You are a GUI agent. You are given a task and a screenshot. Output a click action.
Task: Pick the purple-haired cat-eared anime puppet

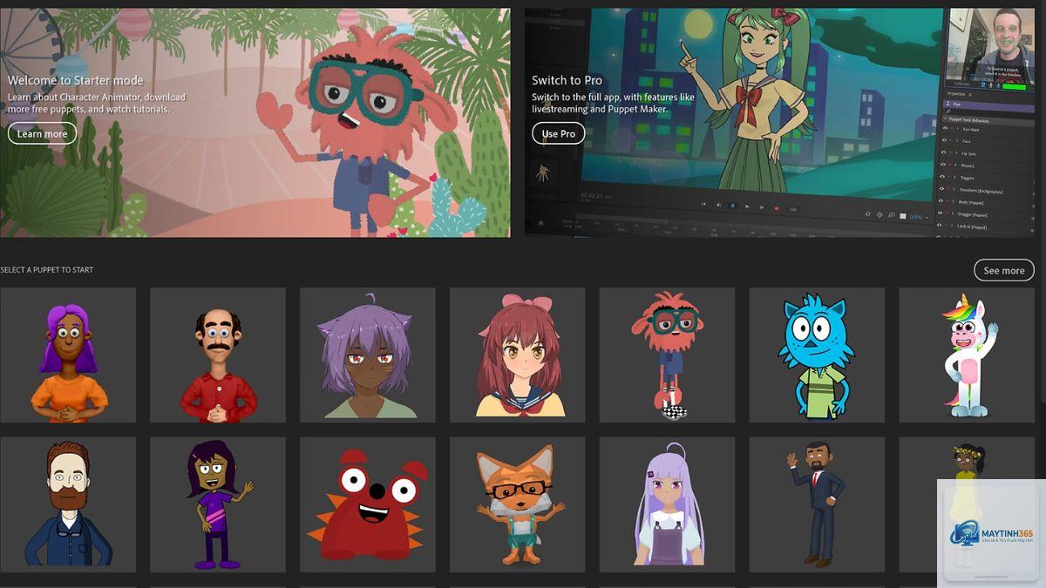coord(368,355)
